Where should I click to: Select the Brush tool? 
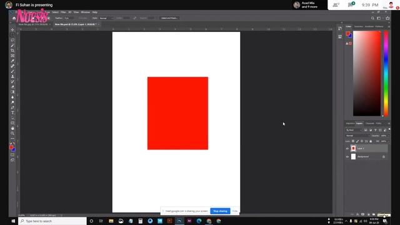point(12,71)
